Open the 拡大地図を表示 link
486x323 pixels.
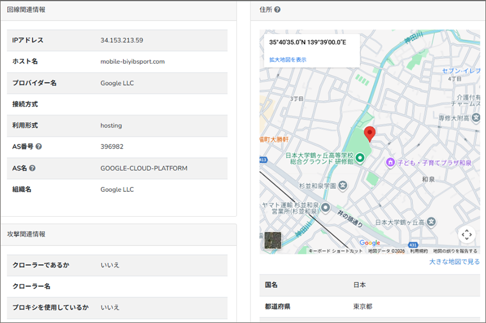coord(287,59)
